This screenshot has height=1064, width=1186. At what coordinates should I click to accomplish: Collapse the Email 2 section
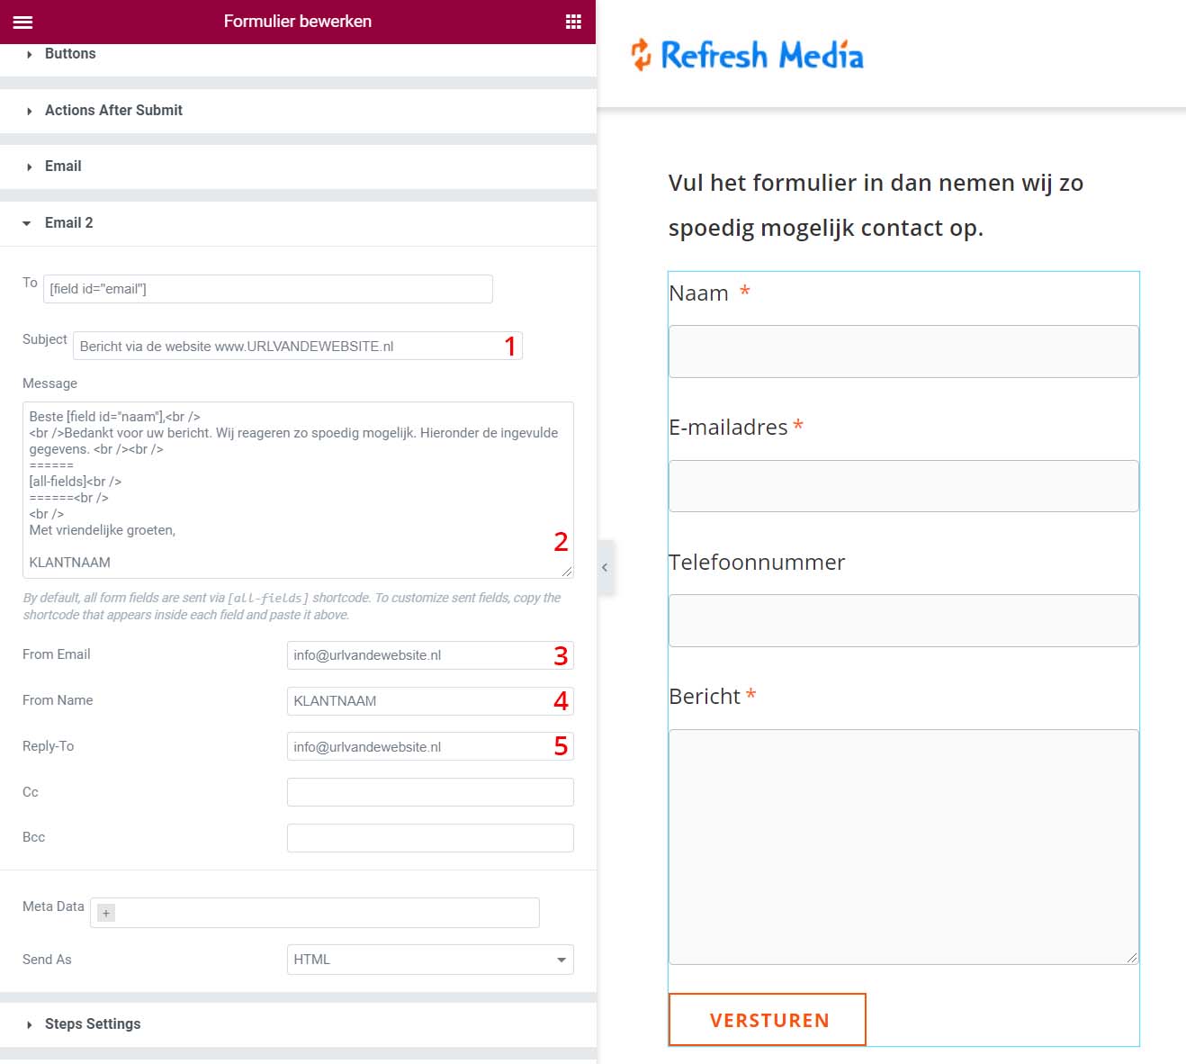coord(68,222)
